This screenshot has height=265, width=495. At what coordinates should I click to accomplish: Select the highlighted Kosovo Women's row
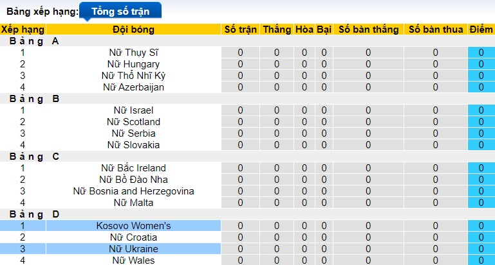133,226
